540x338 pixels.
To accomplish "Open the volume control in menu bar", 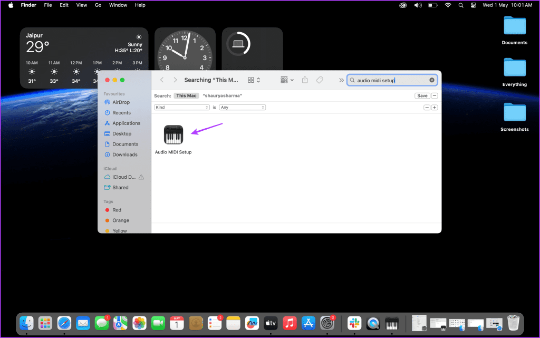I will (418, 5).
